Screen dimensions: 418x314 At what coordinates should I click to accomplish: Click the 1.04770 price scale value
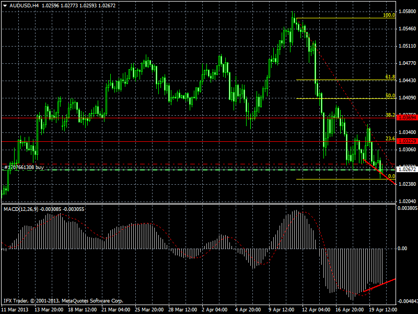tap(408, 63)
